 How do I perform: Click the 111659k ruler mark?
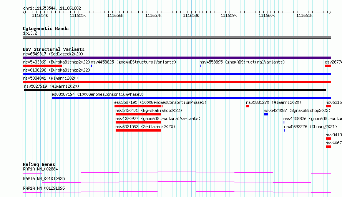click(229, 15)
